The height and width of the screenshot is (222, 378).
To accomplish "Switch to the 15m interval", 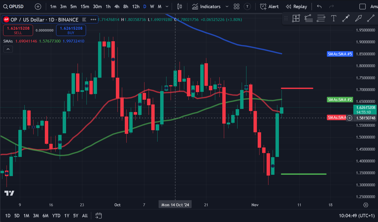I will (x=85, y=7).
